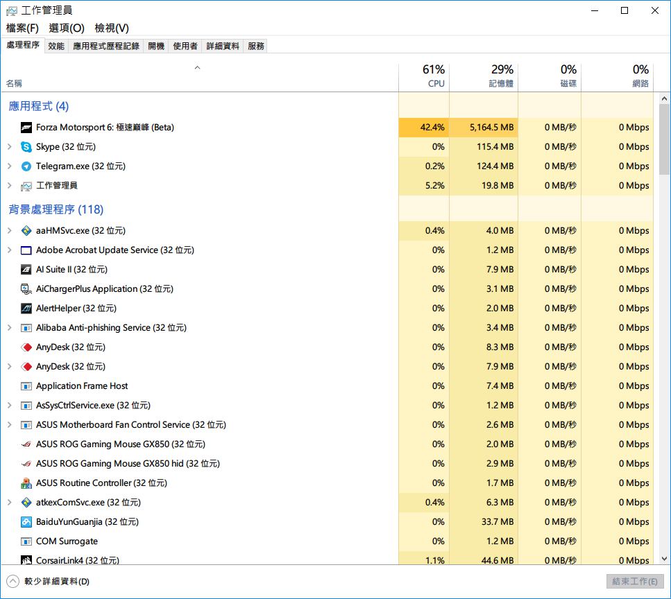Viewport: 671px width, 599px height.
Task: Expand the aaHMSvc.exe process entry
Action: (9, 231)
